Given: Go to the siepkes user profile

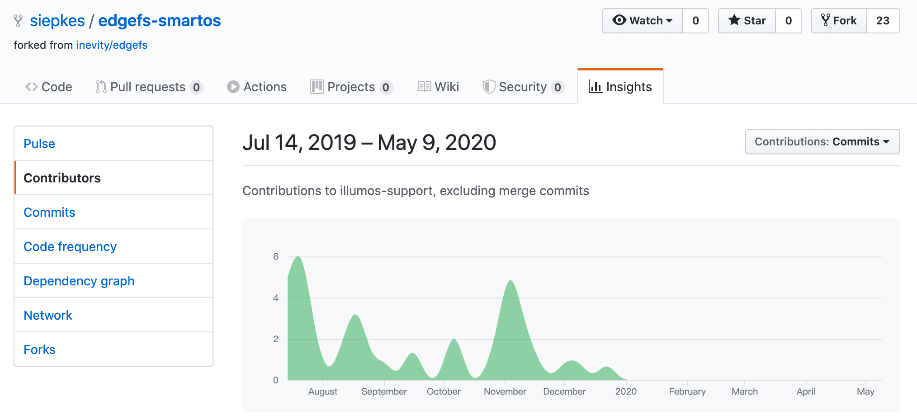Looking at the screenshot, I should (x=57, y=21).
